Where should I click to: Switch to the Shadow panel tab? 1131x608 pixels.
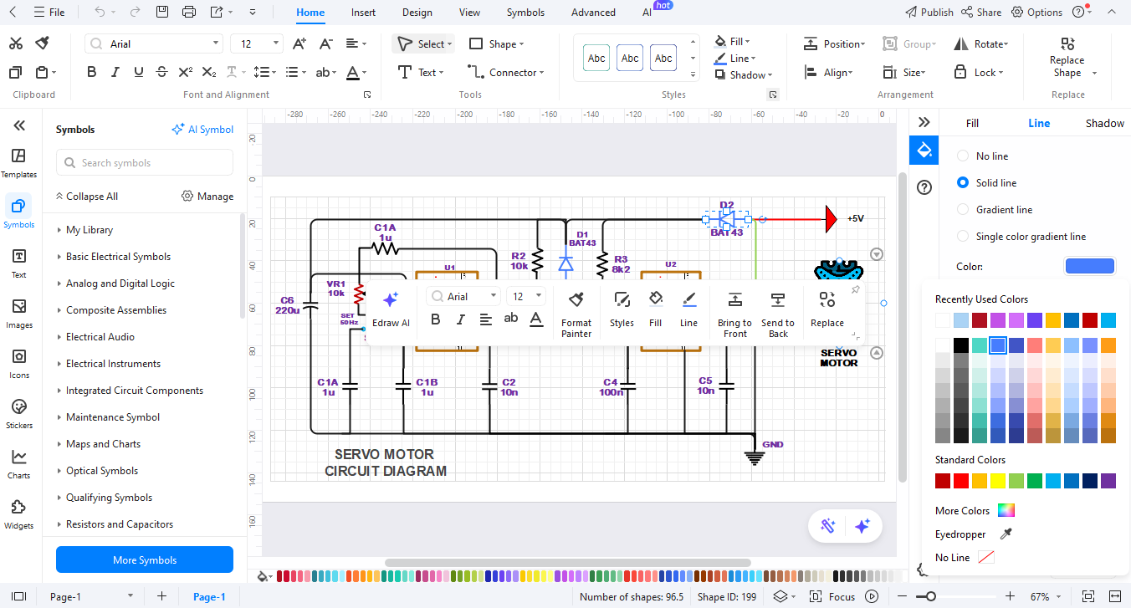tap(1104, 123)
